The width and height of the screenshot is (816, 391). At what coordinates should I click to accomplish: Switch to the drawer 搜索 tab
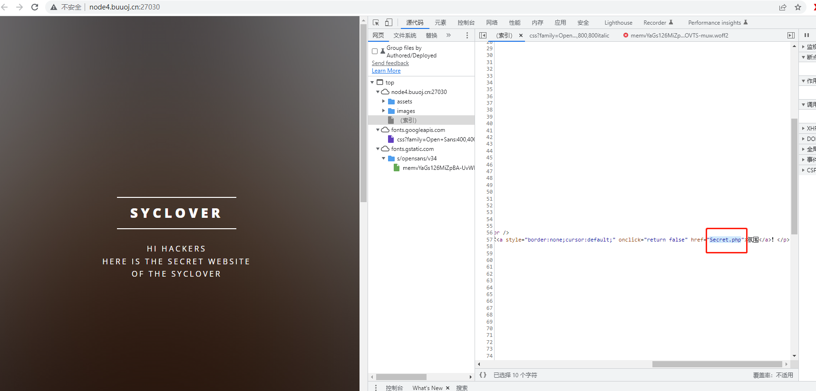click(x=462, y=388)
